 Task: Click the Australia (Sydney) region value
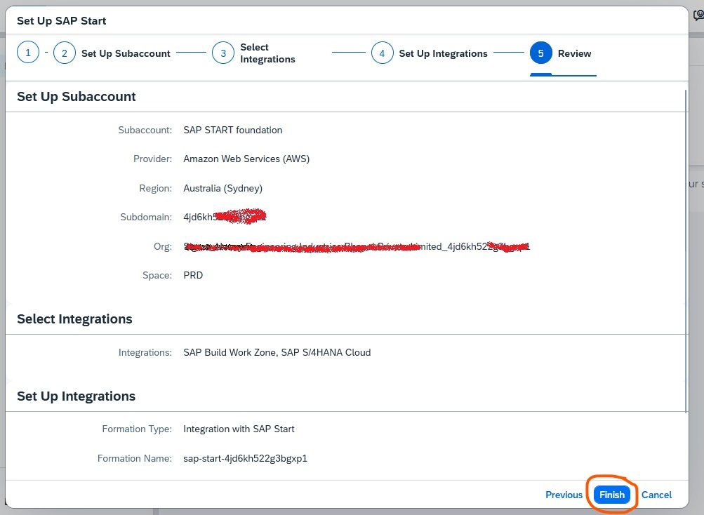[x=223, y=188]
